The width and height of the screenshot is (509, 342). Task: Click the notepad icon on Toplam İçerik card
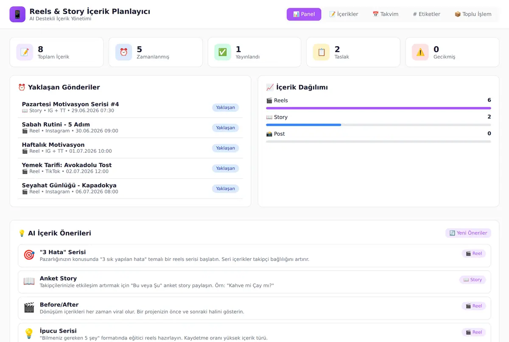[x=25, y=52]
